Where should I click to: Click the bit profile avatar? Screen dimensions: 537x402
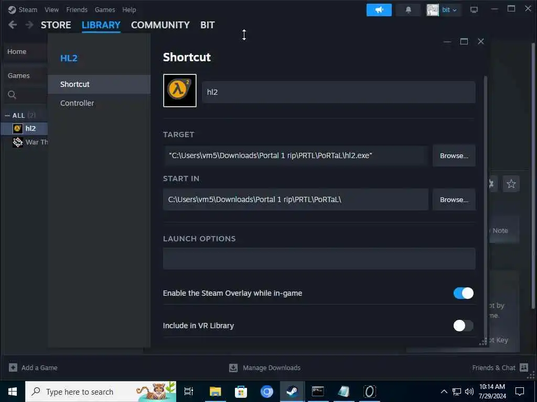[x=433, y=10]
